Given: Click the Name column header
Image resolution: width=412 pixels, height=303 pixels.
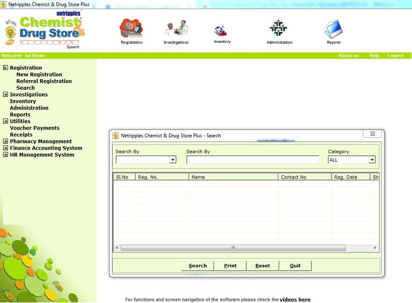Looking at the screenshot, I should point(233,177).
